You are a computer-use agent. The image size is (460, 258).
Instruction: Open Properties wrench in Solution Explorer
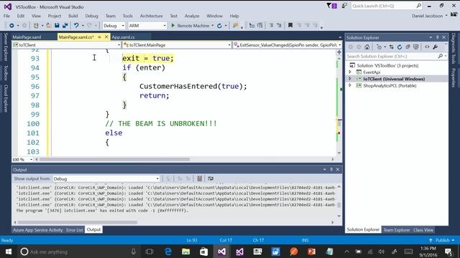pyautogui.click(x=435, y=47)
